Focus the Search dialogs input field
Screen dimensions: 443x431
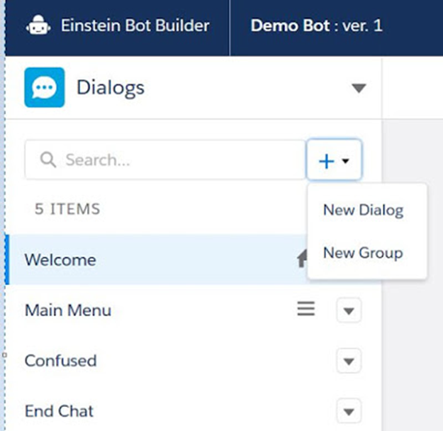click(165, 159)
